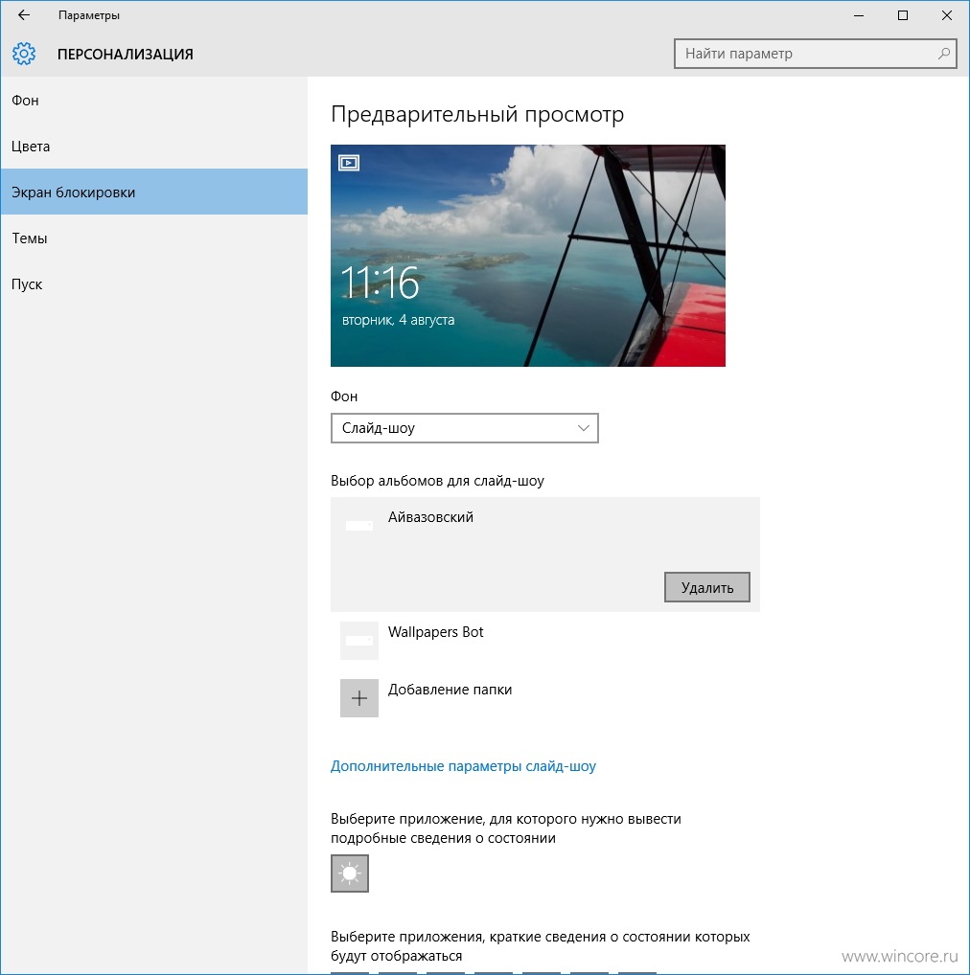Click the Personalization gear icon
The width and height of the screenshot is (970, 975).
click(x=24, y=54)
